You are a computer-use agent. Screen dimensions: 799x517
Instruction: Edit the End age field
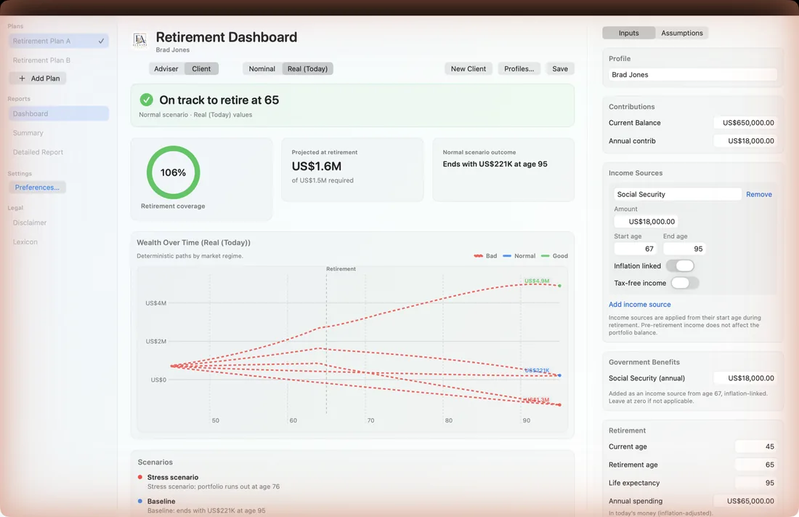tap(684, 249)
